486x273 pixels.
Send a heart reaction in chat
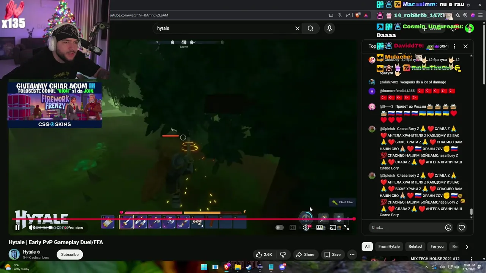tap(462, 227)
